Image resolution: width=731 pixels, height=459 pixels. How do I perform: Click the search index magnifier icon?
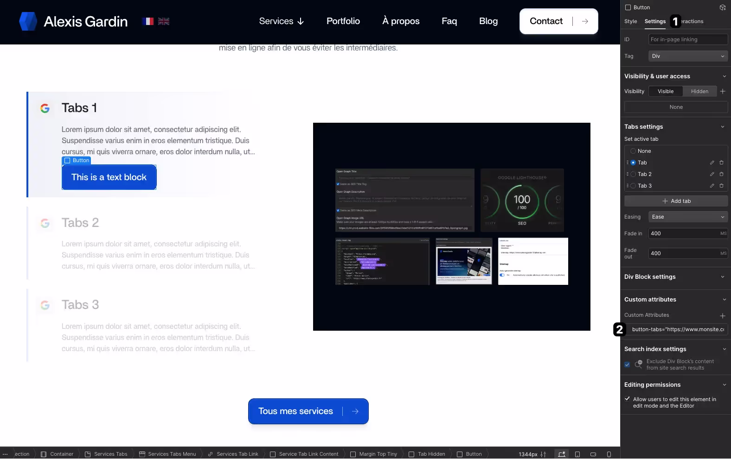[x=639, y=365]
